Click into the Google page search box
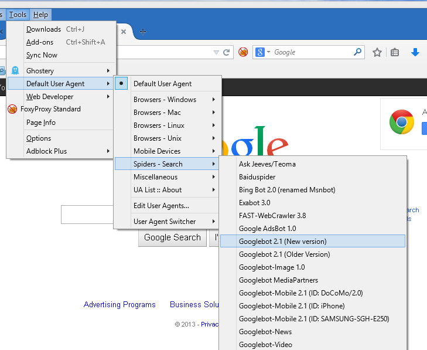The image size is (427, 350). pyautogui.click(x=87, y=215)
